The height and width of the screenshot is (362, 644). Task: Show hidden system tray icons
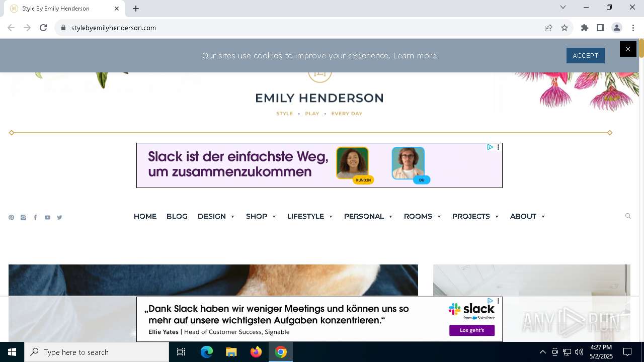point(543,352)
